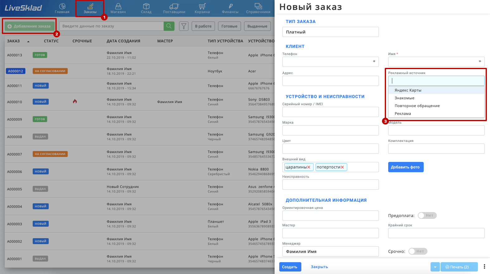Viewport: 490px width, 274px height.
Task: Click the Цвет input field
Action: pyautogui.click(x=331, y=149)
